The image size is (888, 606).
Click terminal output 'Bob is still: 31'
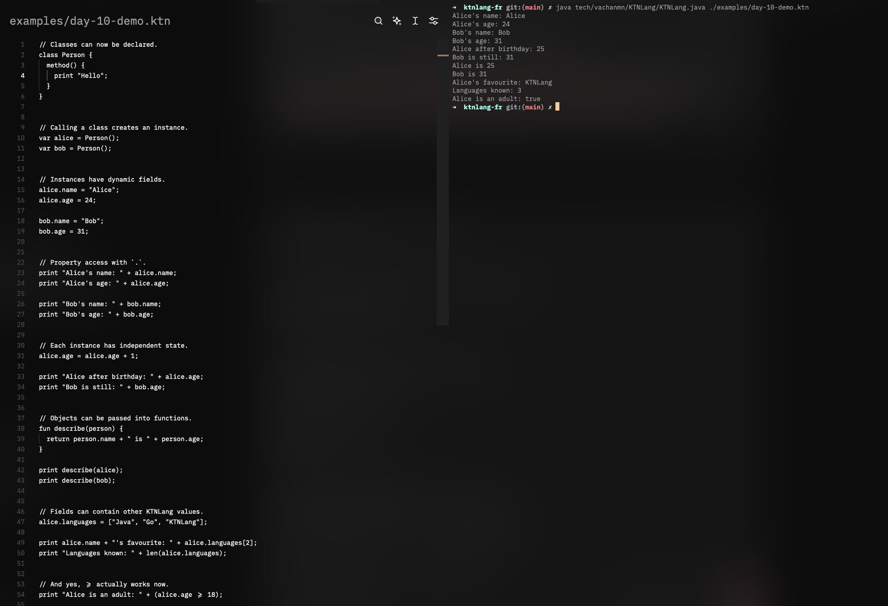(x=483, y=57)
